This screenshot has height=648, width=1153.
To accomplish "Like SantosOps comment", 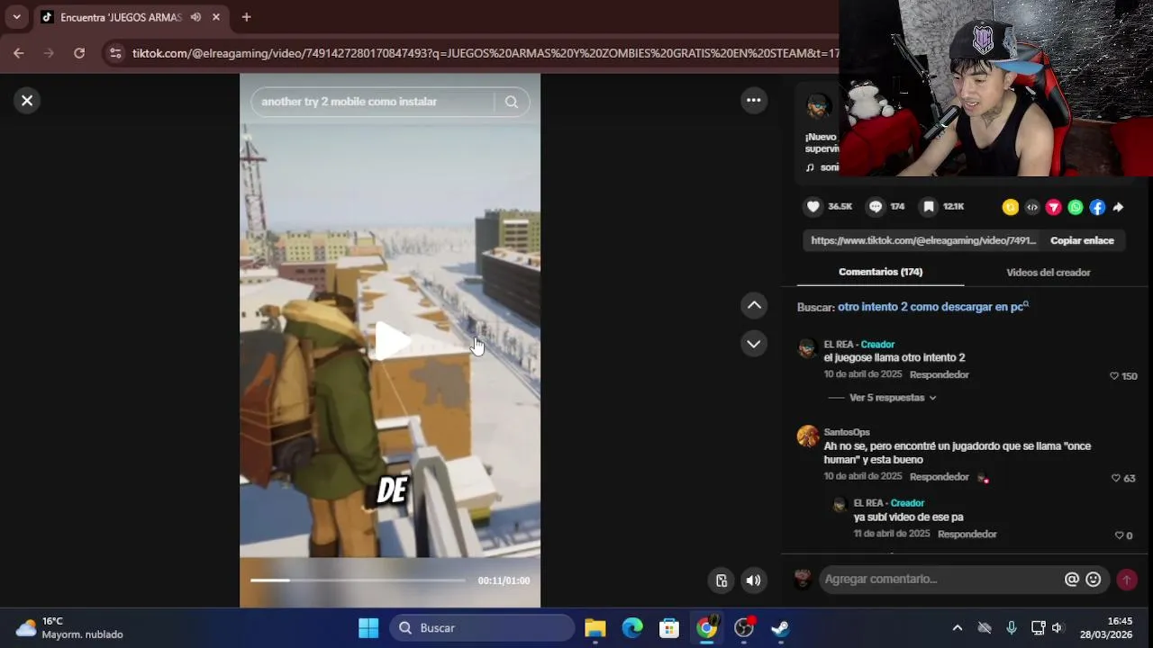I will [x=1115, y=478].
